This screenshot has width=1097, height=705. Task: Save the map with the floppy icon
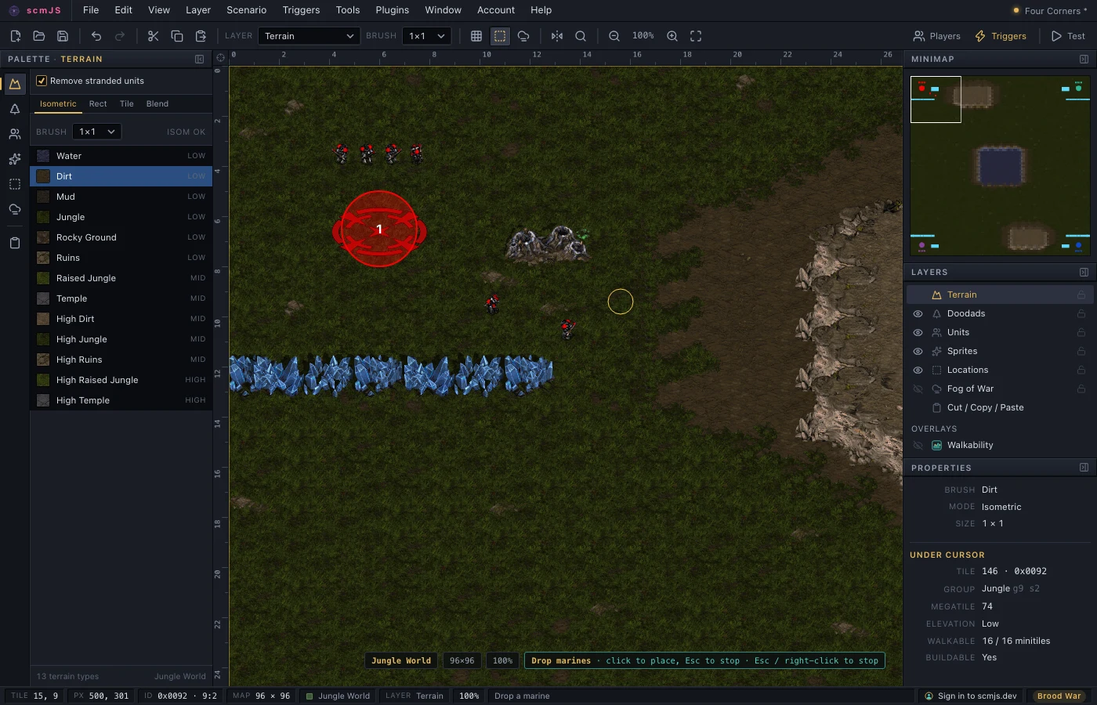pyautogui.click(x=63, y=36)
